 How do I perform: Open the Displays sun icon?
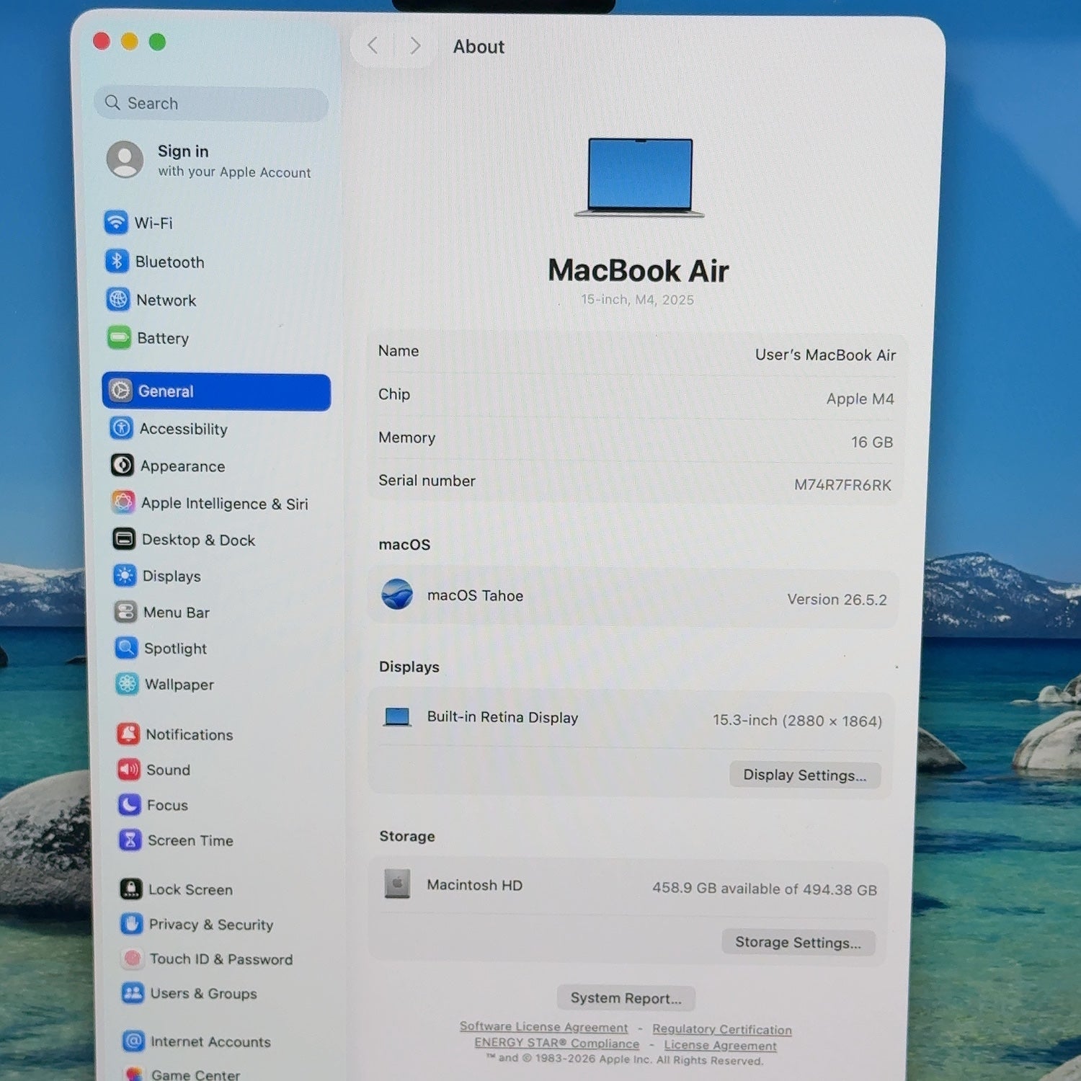[125, 575]
